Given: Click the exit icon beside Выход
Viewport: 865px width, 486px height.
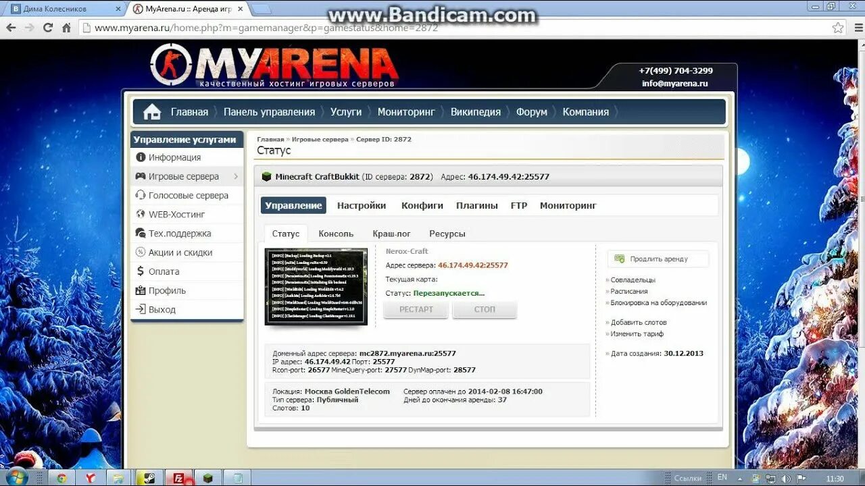Looking at the screenshot, I should (141, 309).
